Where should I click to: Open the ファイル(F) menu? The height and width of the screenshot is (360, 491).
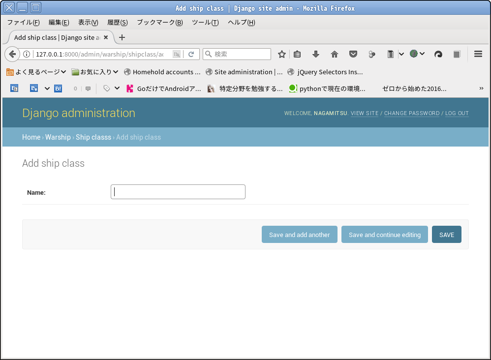24,22
